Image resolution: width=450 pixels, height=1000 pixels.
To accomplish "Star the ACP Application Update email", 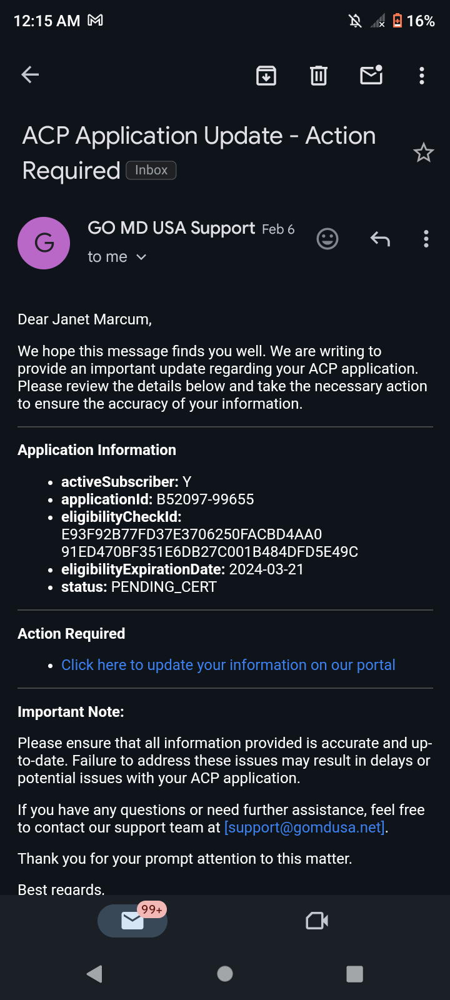I will pyautogui.click(x=423, y=152).
